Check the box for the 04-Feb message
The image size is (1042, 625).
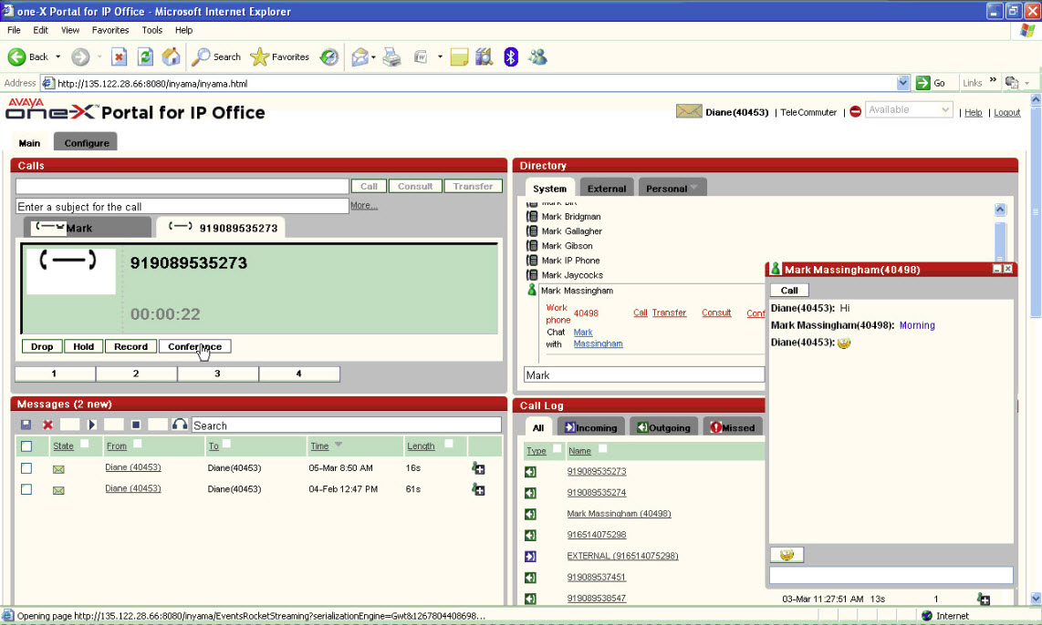pos(26,489)
